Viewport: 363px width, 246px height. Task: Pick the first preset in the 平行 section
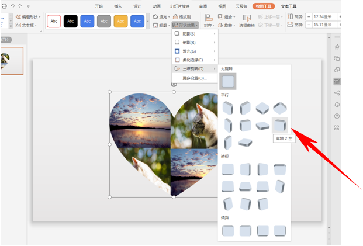click(x=228, y=108)
